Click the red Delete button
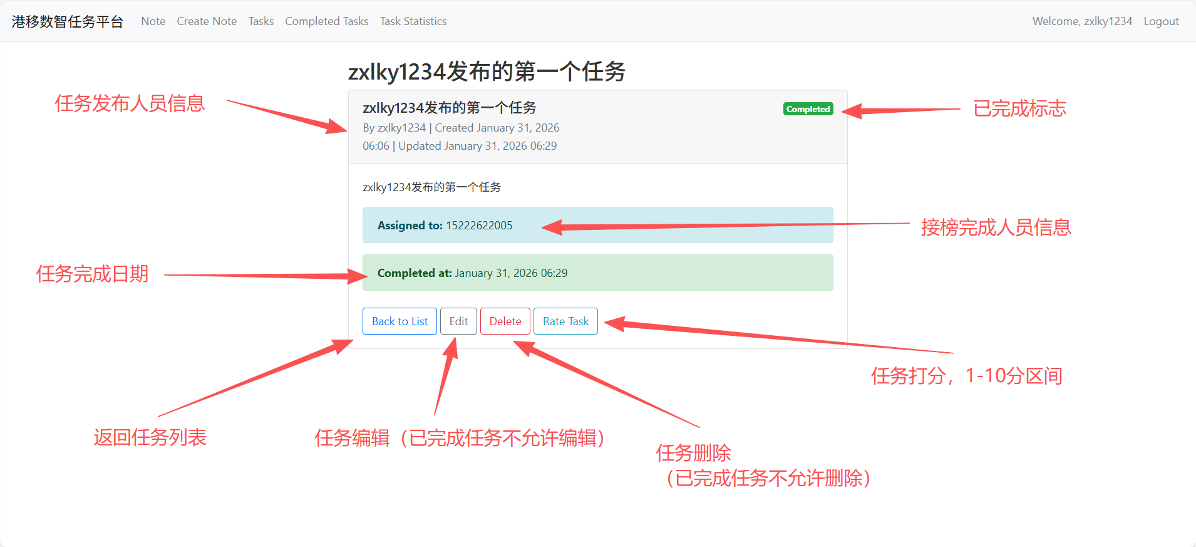1196x547 pixels. click(x=505, y=321)
